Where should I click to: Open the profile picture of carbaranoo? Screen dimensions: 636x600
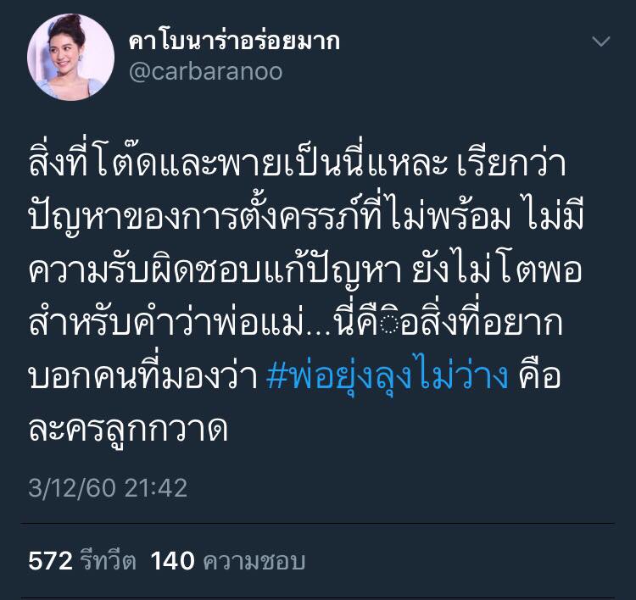pyautogui.click(x=70, y=57)
